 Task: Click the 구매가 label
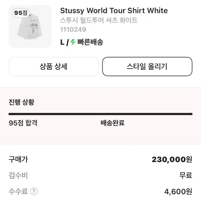pyautogui.click(x=18, y=159)
